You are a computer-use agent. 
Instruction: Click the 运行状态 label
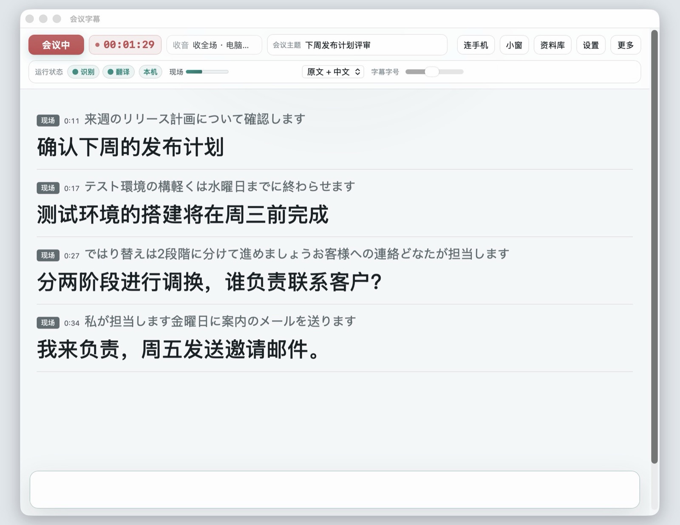point(49,72)
